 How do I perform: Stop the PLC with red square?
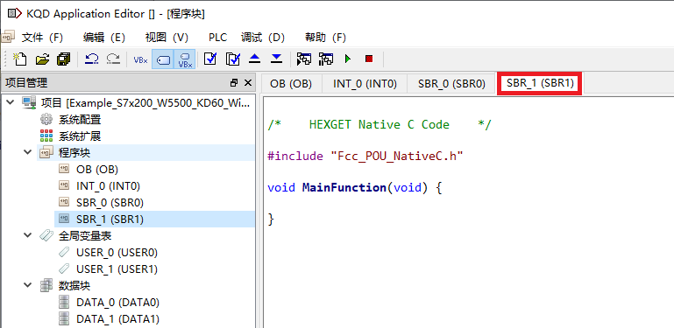coord(369,59)
